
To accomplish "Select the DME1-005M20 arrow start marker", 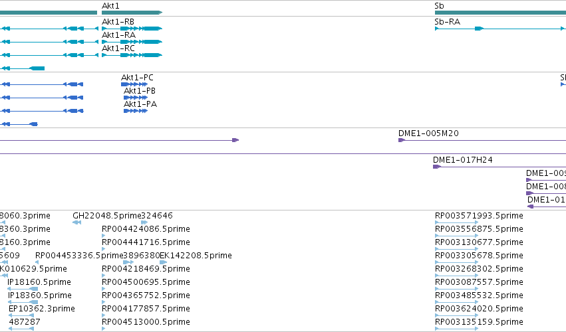I will (402, 140).
